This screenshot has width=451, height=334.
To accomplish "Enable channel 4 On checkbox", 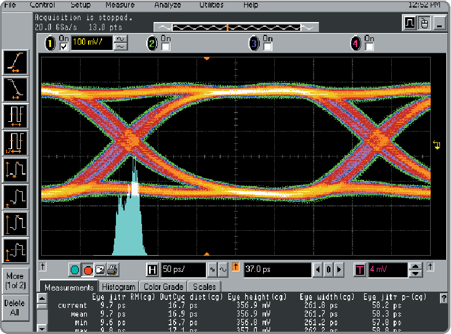I will tap(369, 47).
